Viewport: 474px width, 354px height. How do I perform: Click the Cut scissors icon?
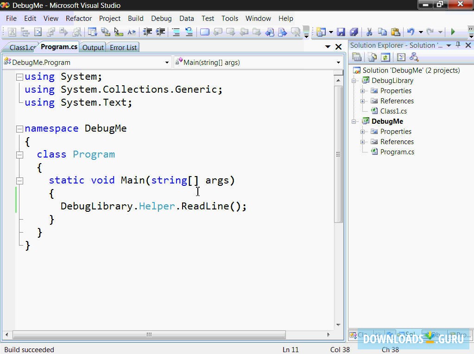[369, 32]
